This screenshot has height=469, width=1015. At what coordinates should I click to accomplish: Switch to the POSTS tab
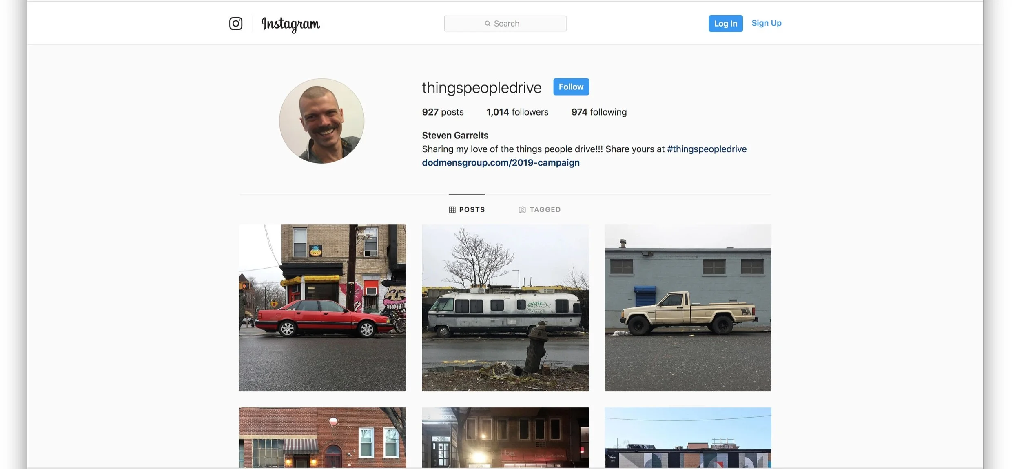[x=467, y=209]
